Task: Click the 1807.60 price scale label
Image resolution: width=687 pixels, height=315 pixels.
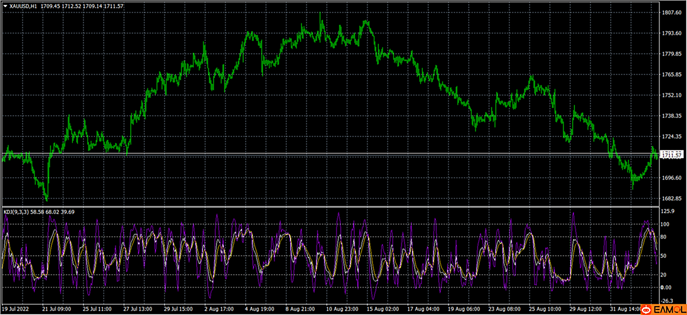Action: tap(672, 13)
